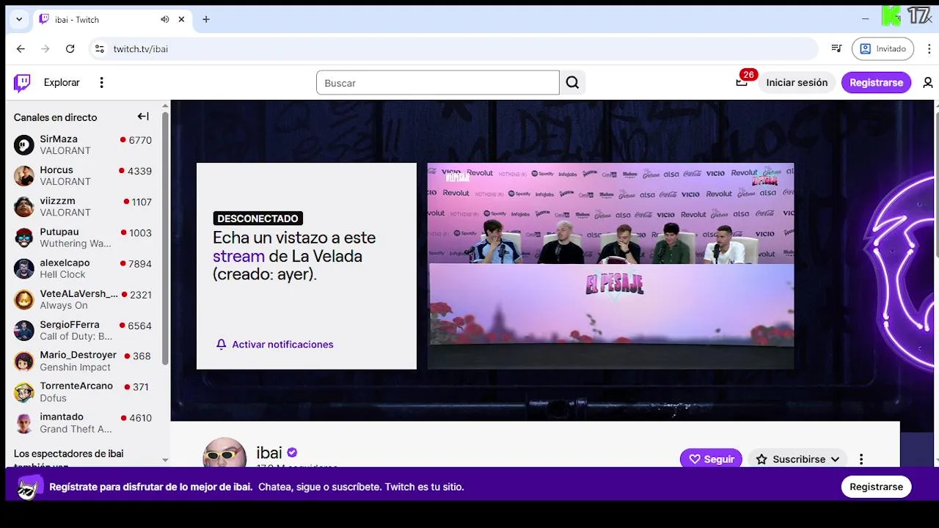Click Always On category label
This screenshot has height=528, width=939.
click(x=64, y=305)
